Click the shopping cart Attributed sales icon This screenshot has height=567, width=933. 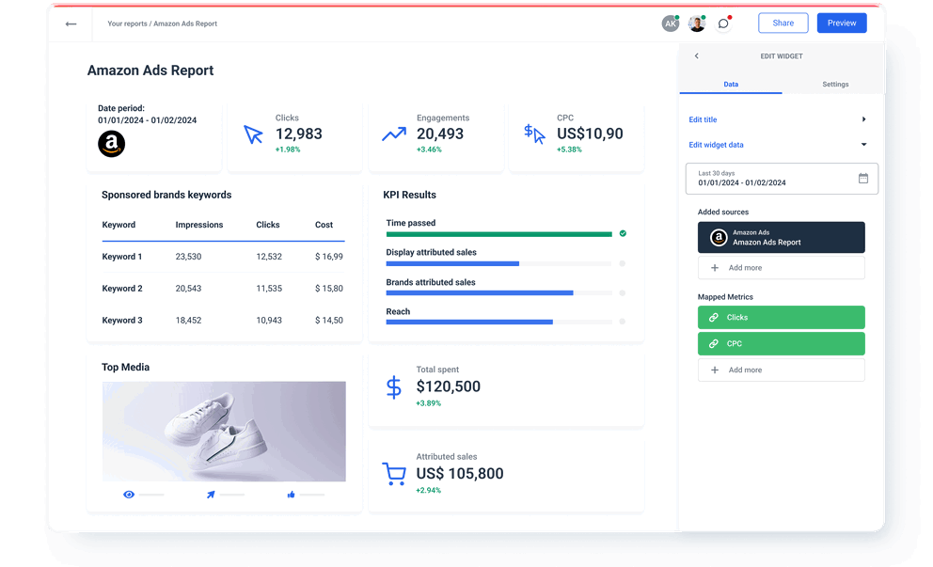point(393,474)
